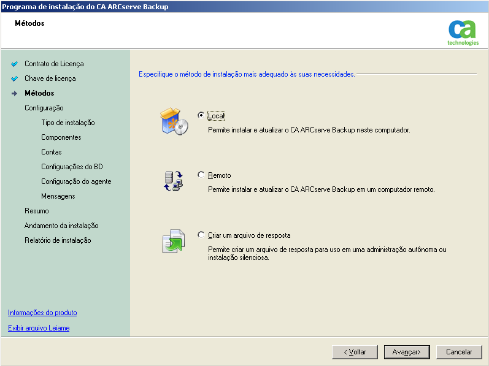Click the checkmark beside Contrato de Licença
The height and width of the screenshot is (366, 489).
[15, 64]
